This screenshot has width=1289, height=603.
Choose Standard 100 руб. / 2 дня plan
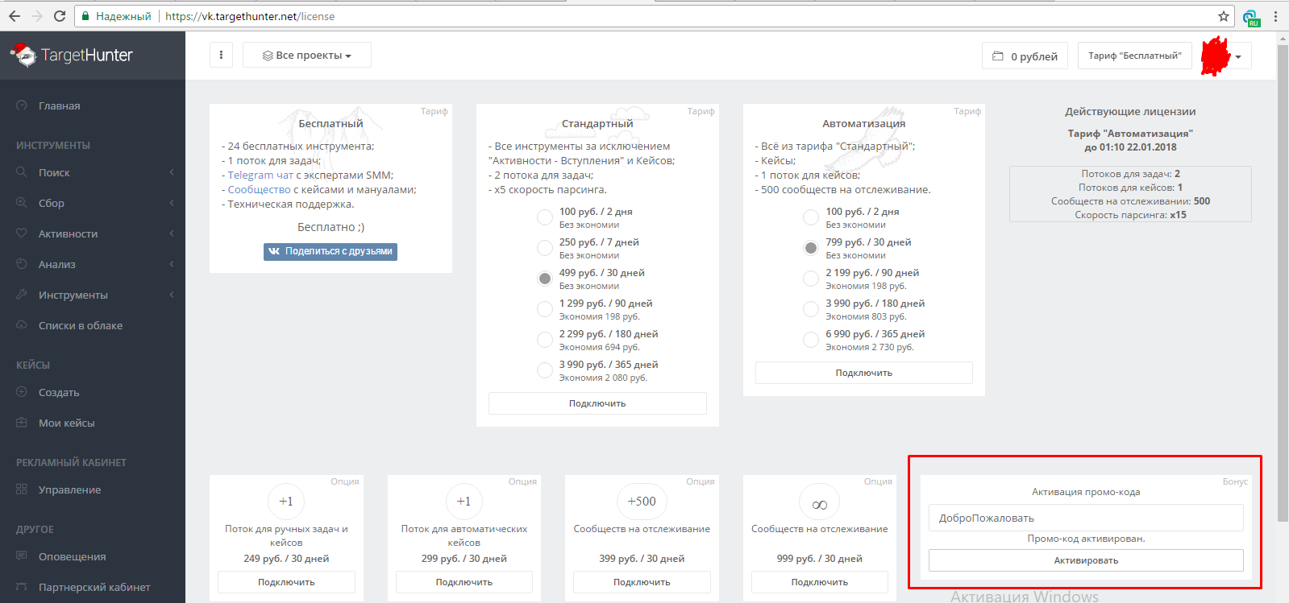click(545, 217)
